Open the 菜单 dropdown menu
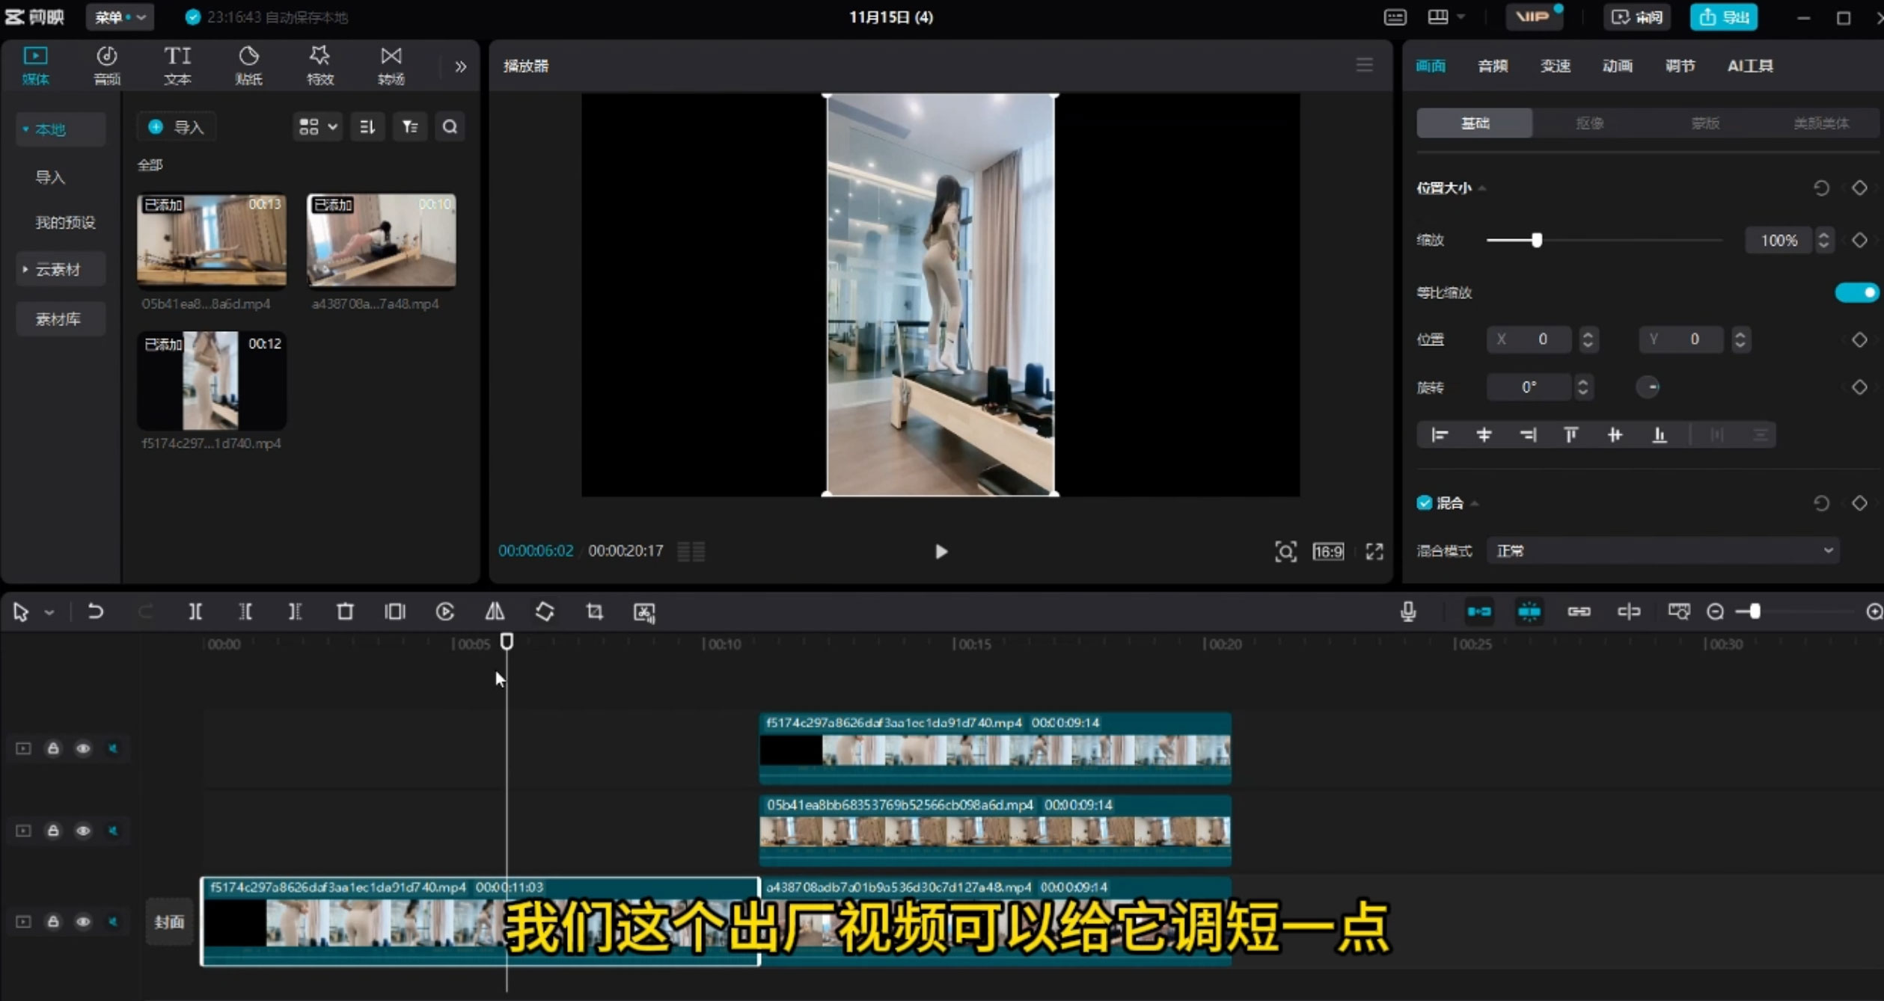Screen dimensions: 1884x1001 (120, 16)
